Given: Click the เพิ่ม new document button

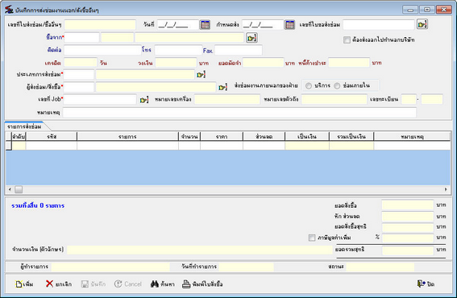Looking at the screenshot, I should pos(24,284).
